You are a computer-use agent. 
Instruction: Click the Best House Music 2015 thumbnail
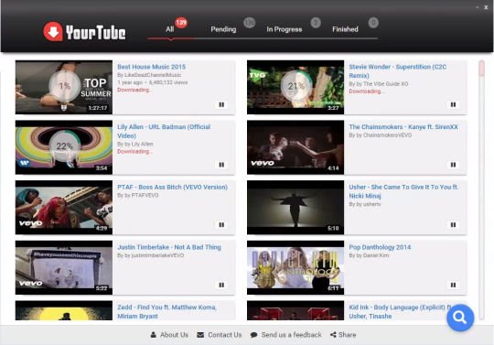(x=64, y=87)
